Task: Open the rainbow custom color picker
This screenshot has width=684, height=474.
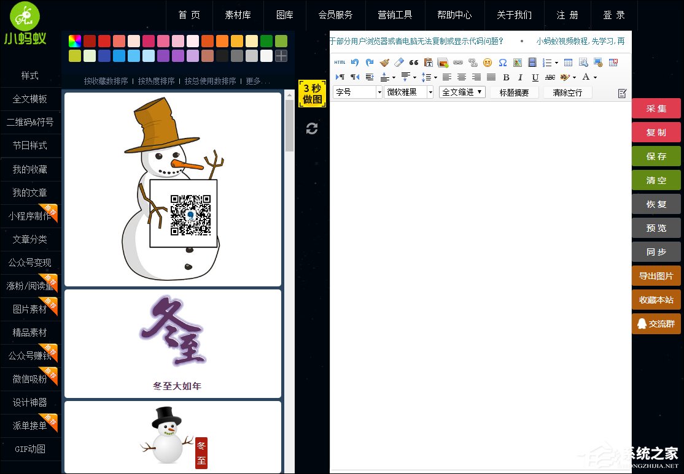Action: [x=75, y=41]
